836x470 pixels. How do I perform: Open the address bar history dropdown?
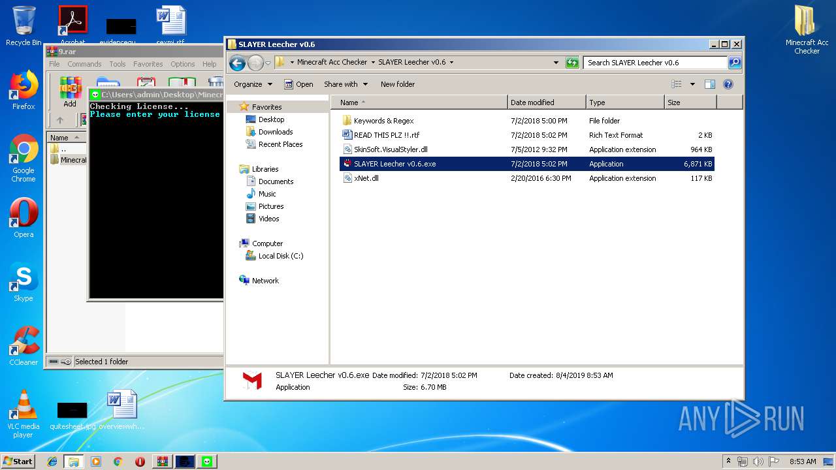tap(556, 63)
